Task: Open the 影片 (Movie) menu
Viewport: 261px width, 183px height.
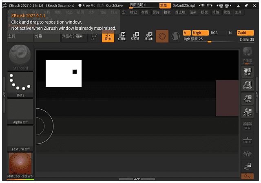Action: click(156, 12)
